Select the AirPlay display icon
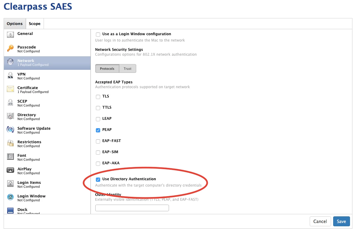This screenshot has width=353, height=229. point(10,170)
